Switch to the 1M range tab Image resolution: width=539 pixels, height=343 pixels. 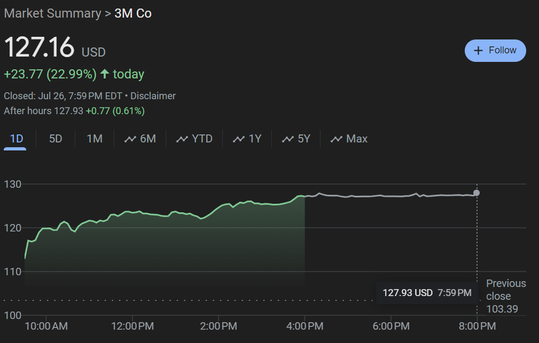click(x=95, y=139)
